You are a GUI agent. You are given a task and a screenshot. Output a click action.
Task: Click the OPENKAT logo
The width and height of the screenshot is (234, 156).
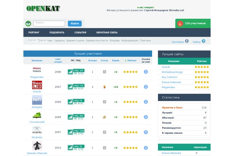(x=43, y=9)
